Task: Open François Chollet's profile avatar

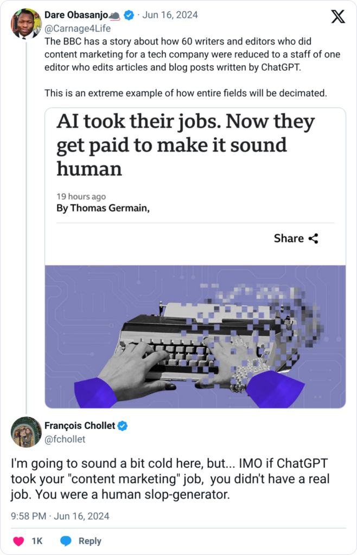Action: point(26,432)
